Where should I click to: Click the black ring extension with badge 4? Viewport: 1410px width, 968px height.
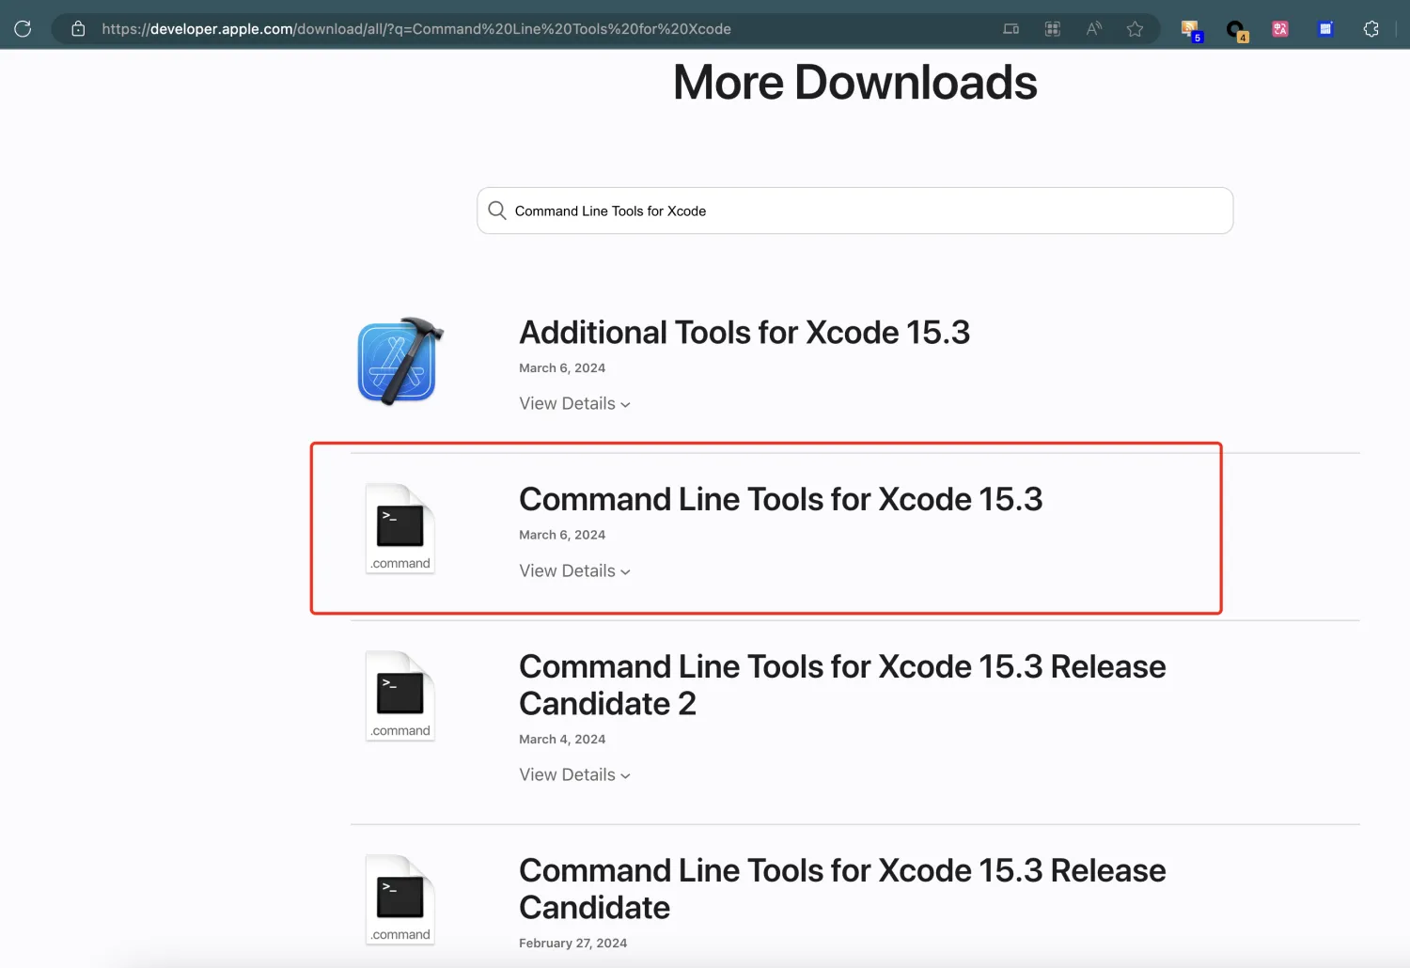[1235, 29]
